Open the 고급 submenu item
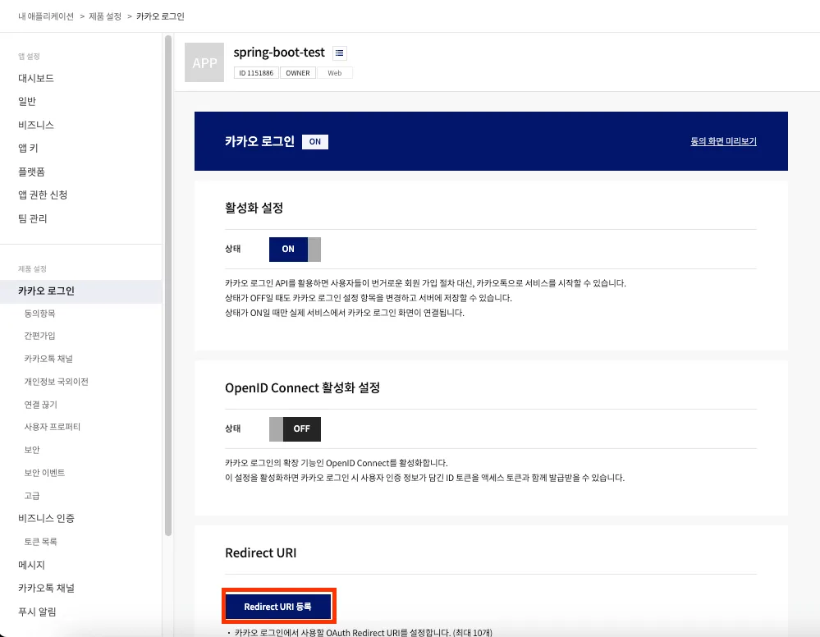 pyautogui.click(x=32, y=495)
